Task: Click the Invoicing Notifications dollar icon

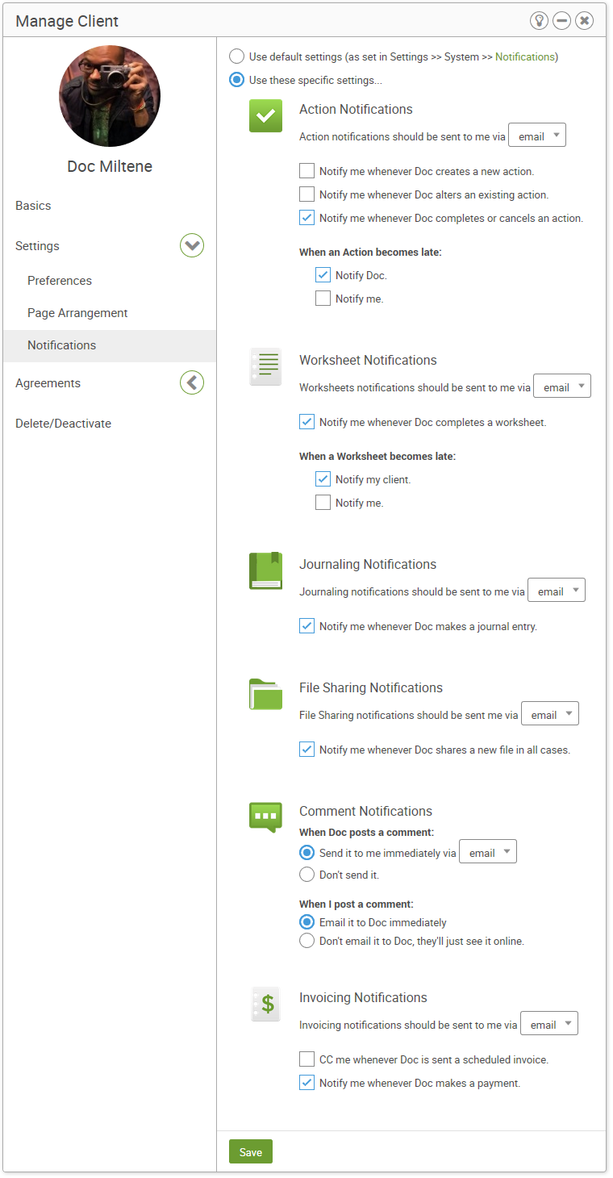Action: (x=265, y=1005)
